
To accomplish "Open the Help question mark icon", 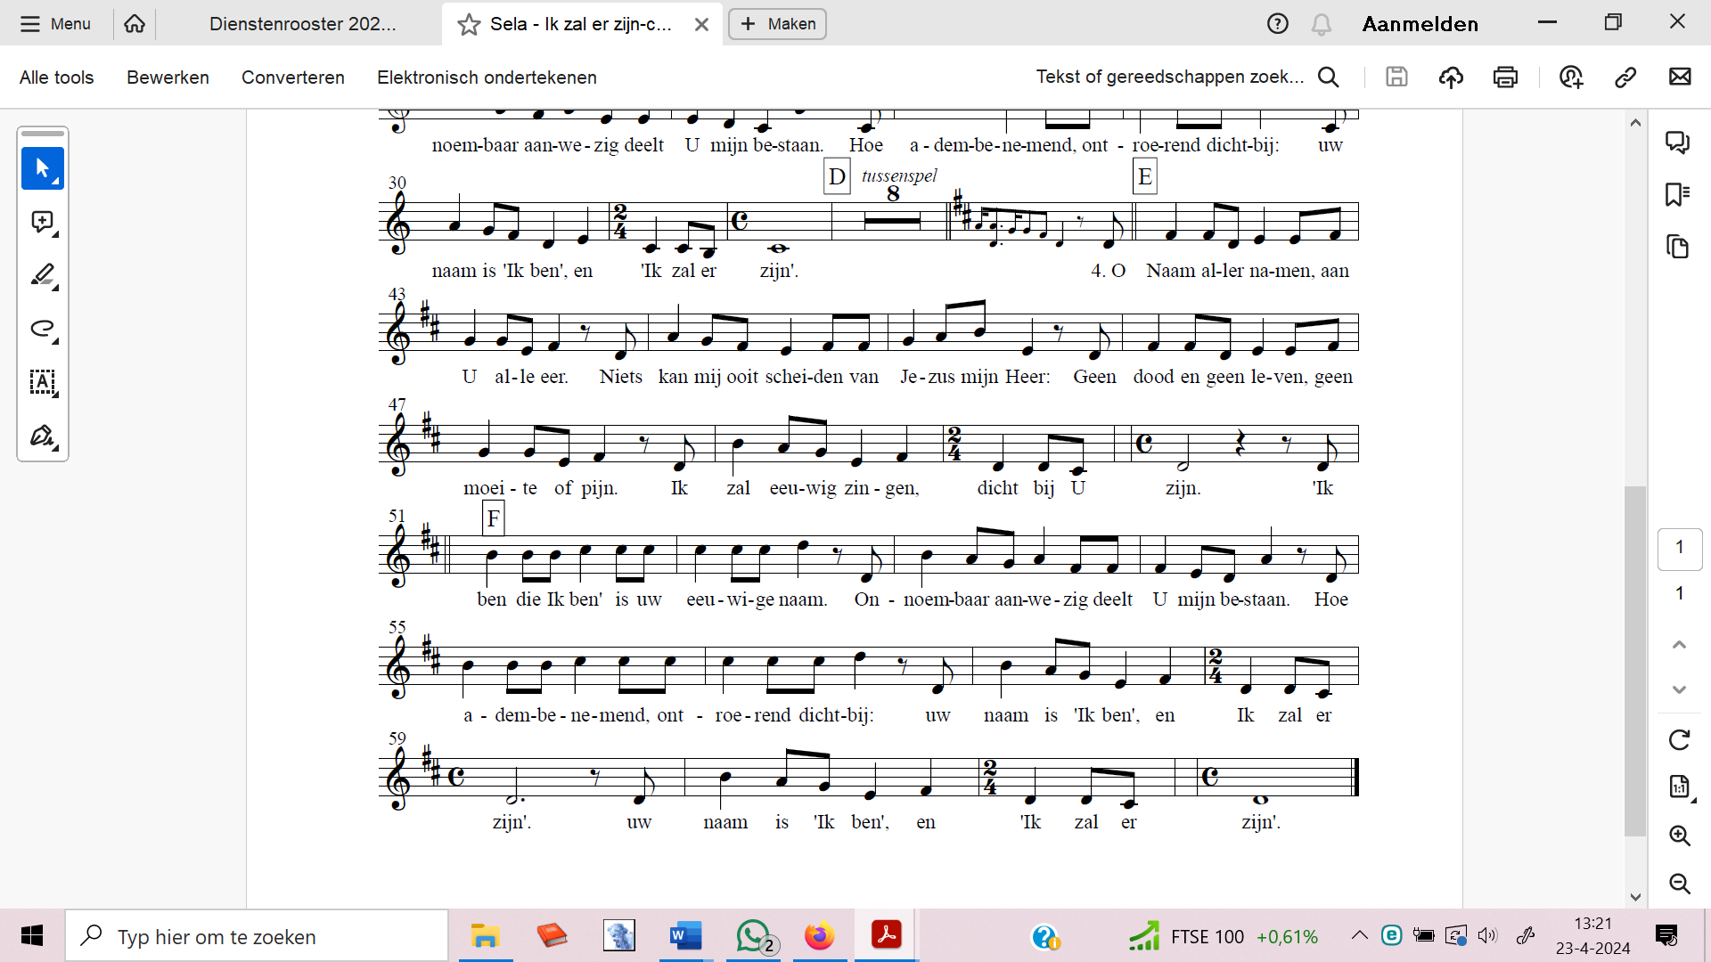I will pos(1278,24).
